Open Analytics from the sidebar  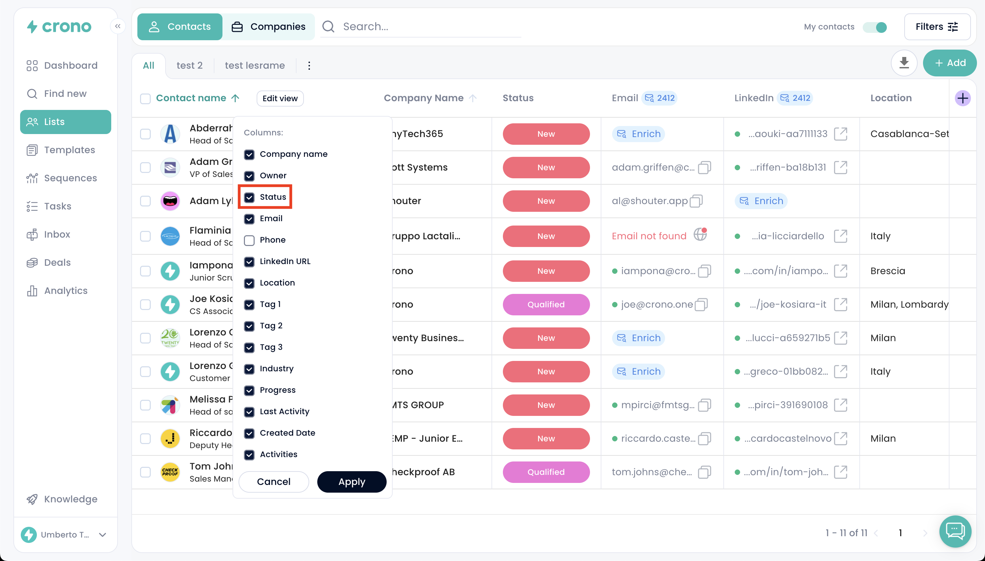tap(65, 291)
